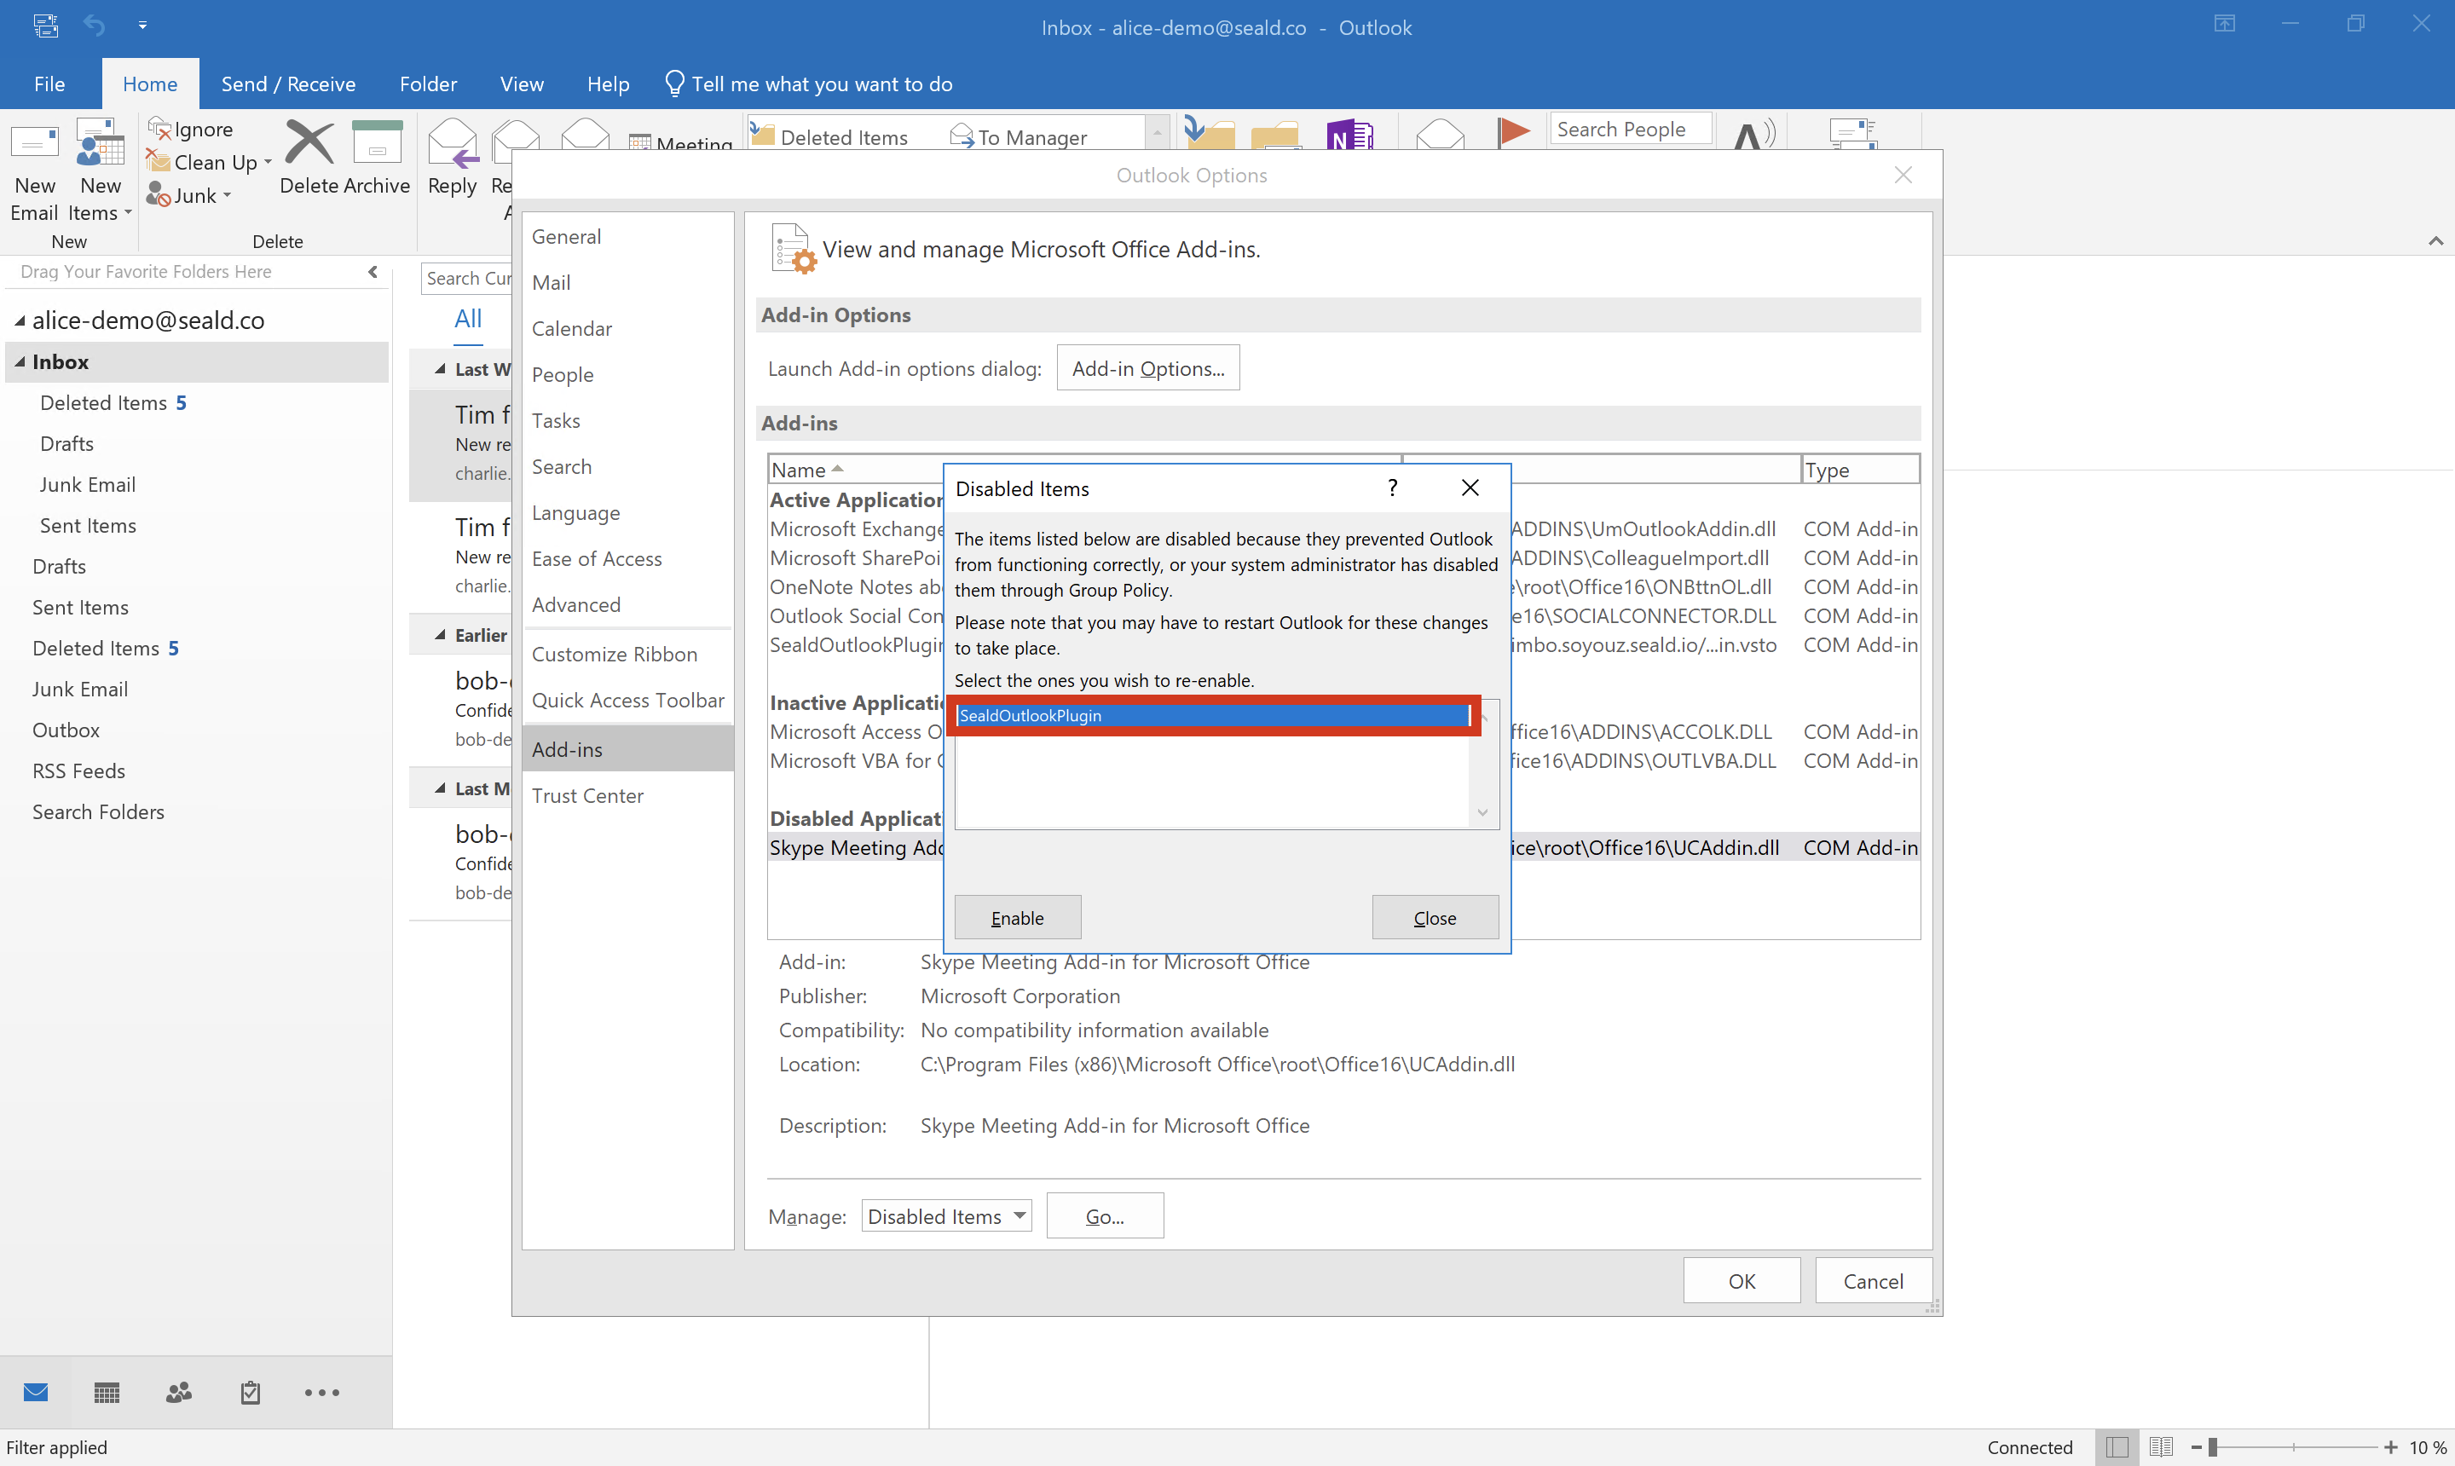Screen dimensions: 2455x1466
Task: Close the Disabled Items dialog with X
Action: [x=1470, y=488]
